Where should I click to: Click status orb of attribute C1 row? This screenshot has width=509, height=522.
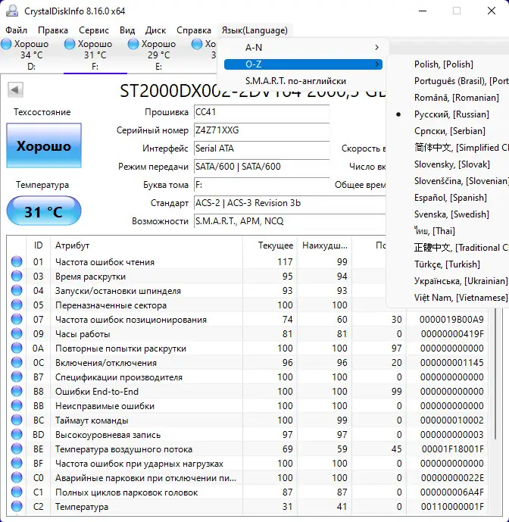(17, 492)
